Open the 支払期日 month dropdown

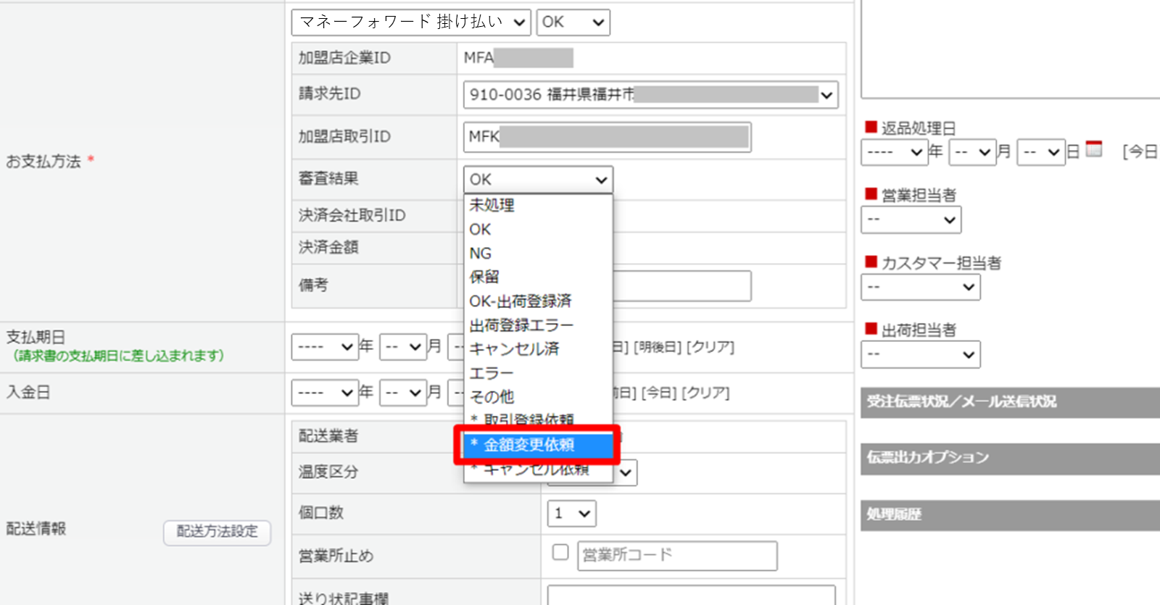(403, 347)
